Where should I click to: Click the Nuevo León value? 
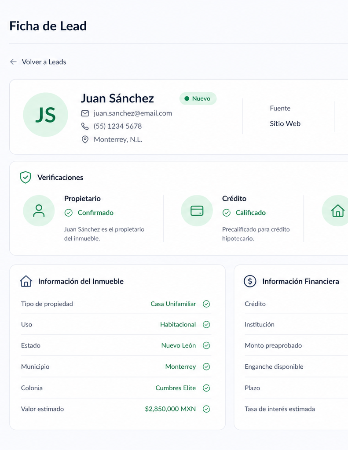(179, 345)
